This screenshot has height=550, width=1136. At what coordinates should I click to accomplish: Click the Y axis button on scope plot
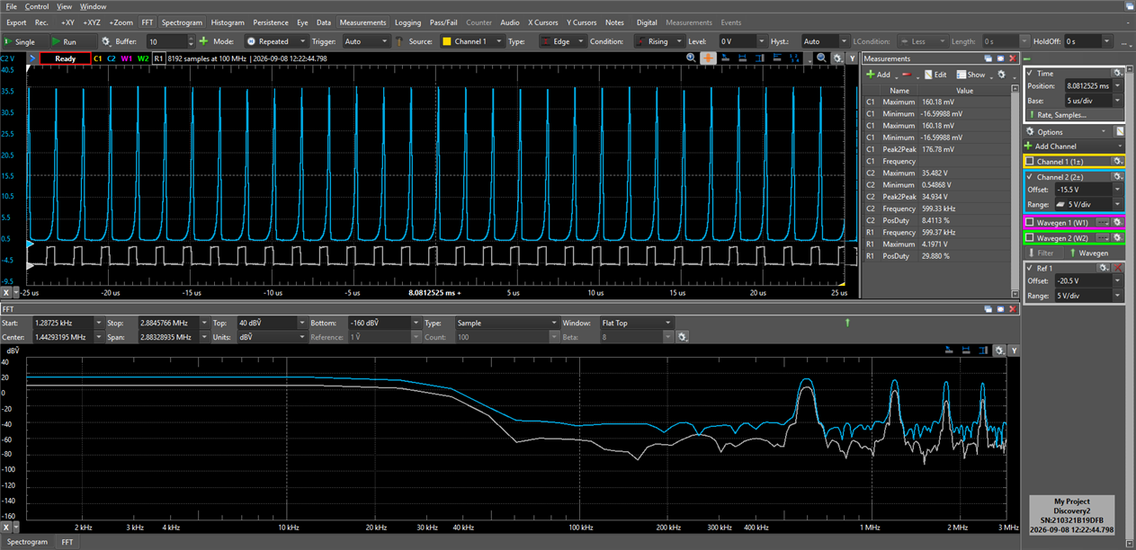tap(851, 58)
